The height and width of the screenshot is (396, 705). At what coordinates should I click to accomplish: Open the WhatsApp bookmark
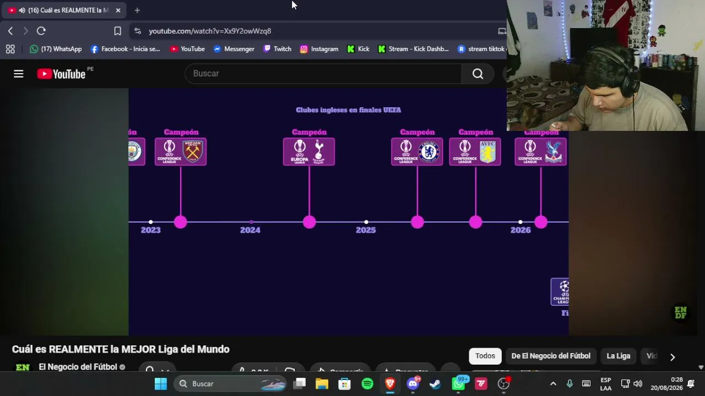[x=56, y=49]
